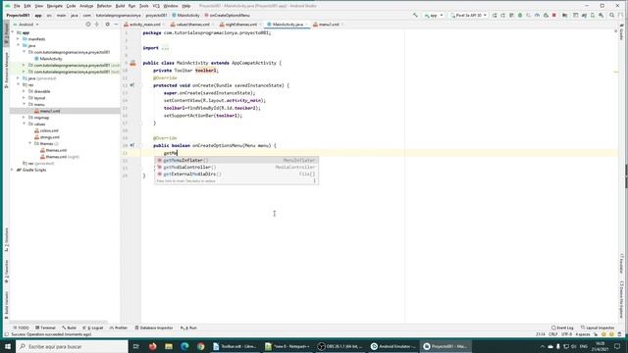Click the Gradle side panel tab
The image size is (628, 353).
click(621, 32)
